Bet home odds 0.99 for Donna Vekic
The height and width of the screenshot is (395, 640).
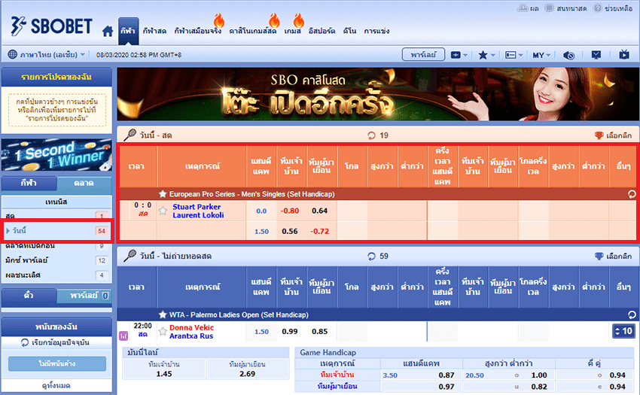coord(290,331)
